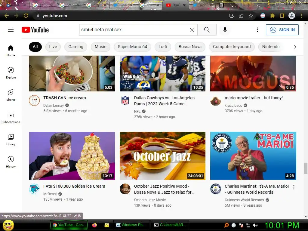Select the Live filter chip

[x=53, y=47]
